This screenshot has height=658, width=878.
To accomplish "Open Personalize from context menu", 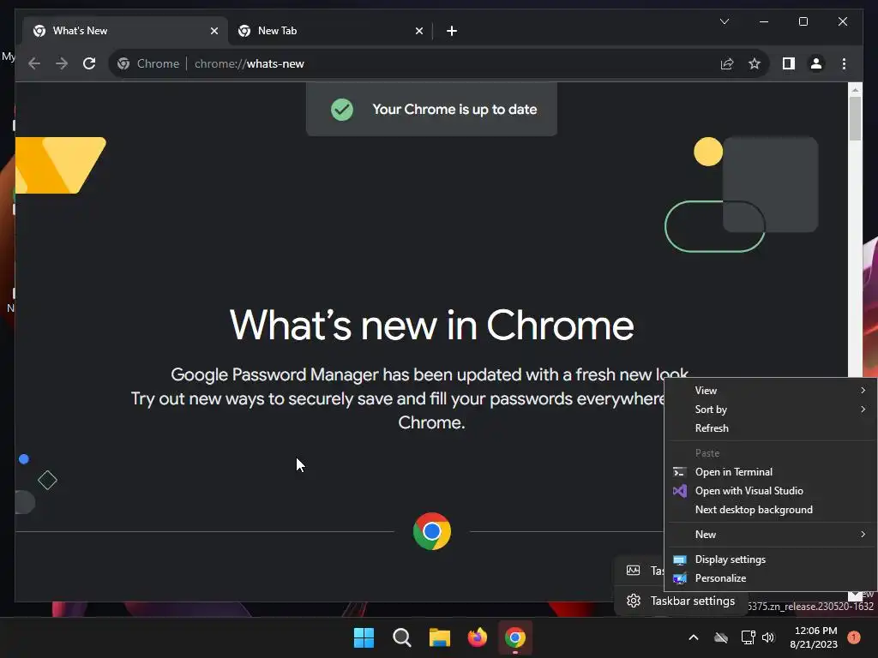I will pyautogui.click(x=770, y=578).
